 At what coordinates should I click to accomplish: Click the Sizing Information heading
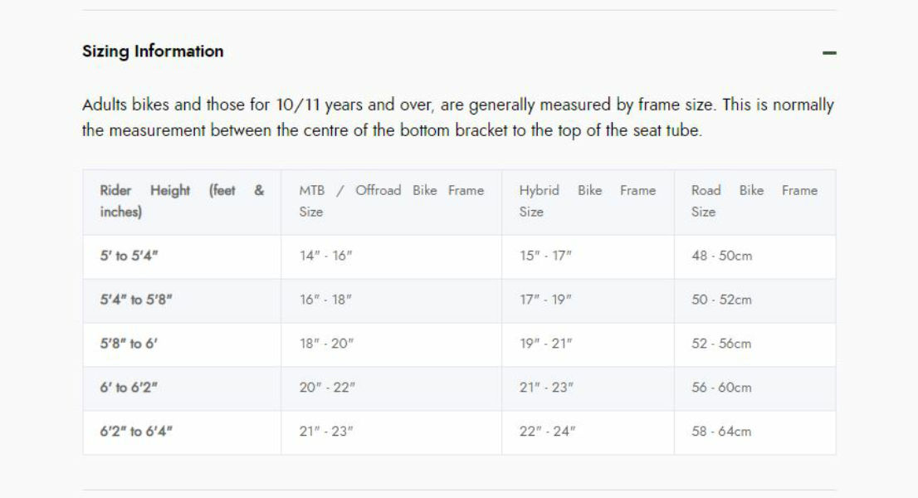(153, 51)
